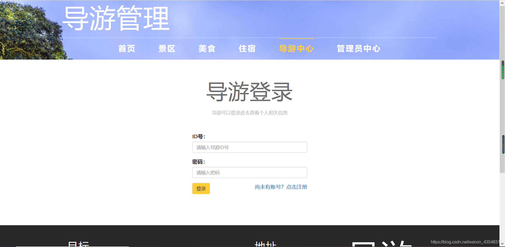The image size is (505, 247).
Task: Click the 登录 button to sign in
Action: point(201,188)
